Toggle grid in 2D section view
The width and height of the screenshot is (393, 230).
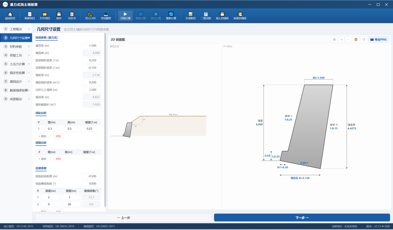pyautogui.click(x=334, y=40)
